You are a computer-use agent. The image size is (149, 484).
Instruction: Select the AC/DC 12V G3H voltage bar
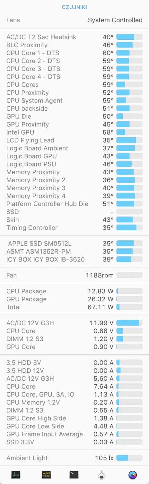(129, 323)
